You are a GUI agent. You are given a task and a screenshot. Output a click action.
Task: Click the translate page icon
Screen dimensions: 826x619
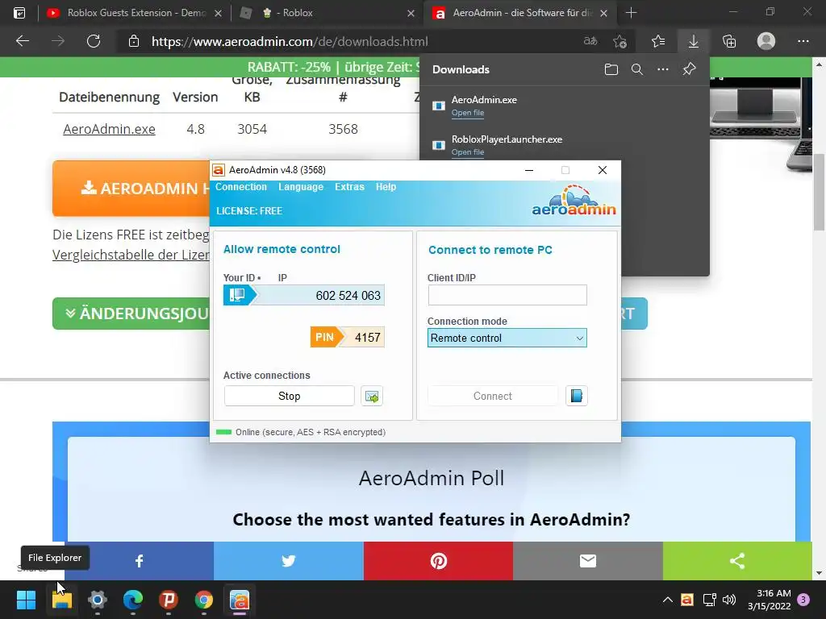pyautogui.click(x=590, y=41)
